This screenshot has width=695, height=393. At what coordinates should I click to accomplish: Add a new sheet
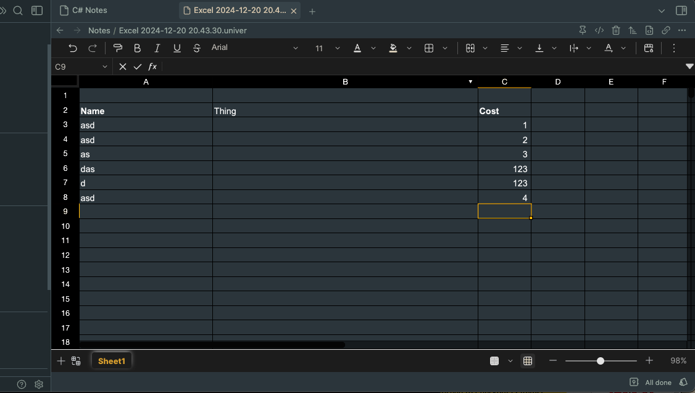pyautogui.click(x=60, y=361)
